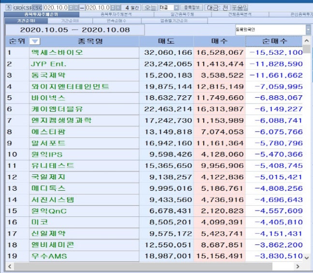
Task: Open the 등록외국인 investor dropdown arrow
Action: pyautogui.click(x=308, y=30)
